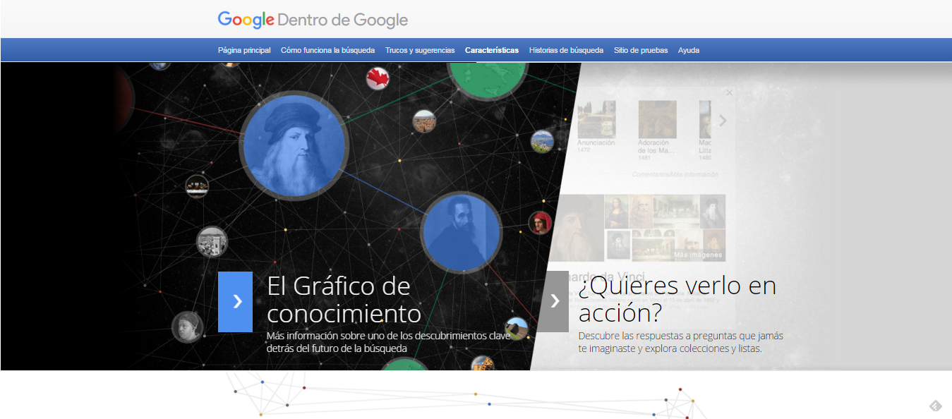Click next arrow in artworks carousel
The image size is (952, 419).
point(723,121)
